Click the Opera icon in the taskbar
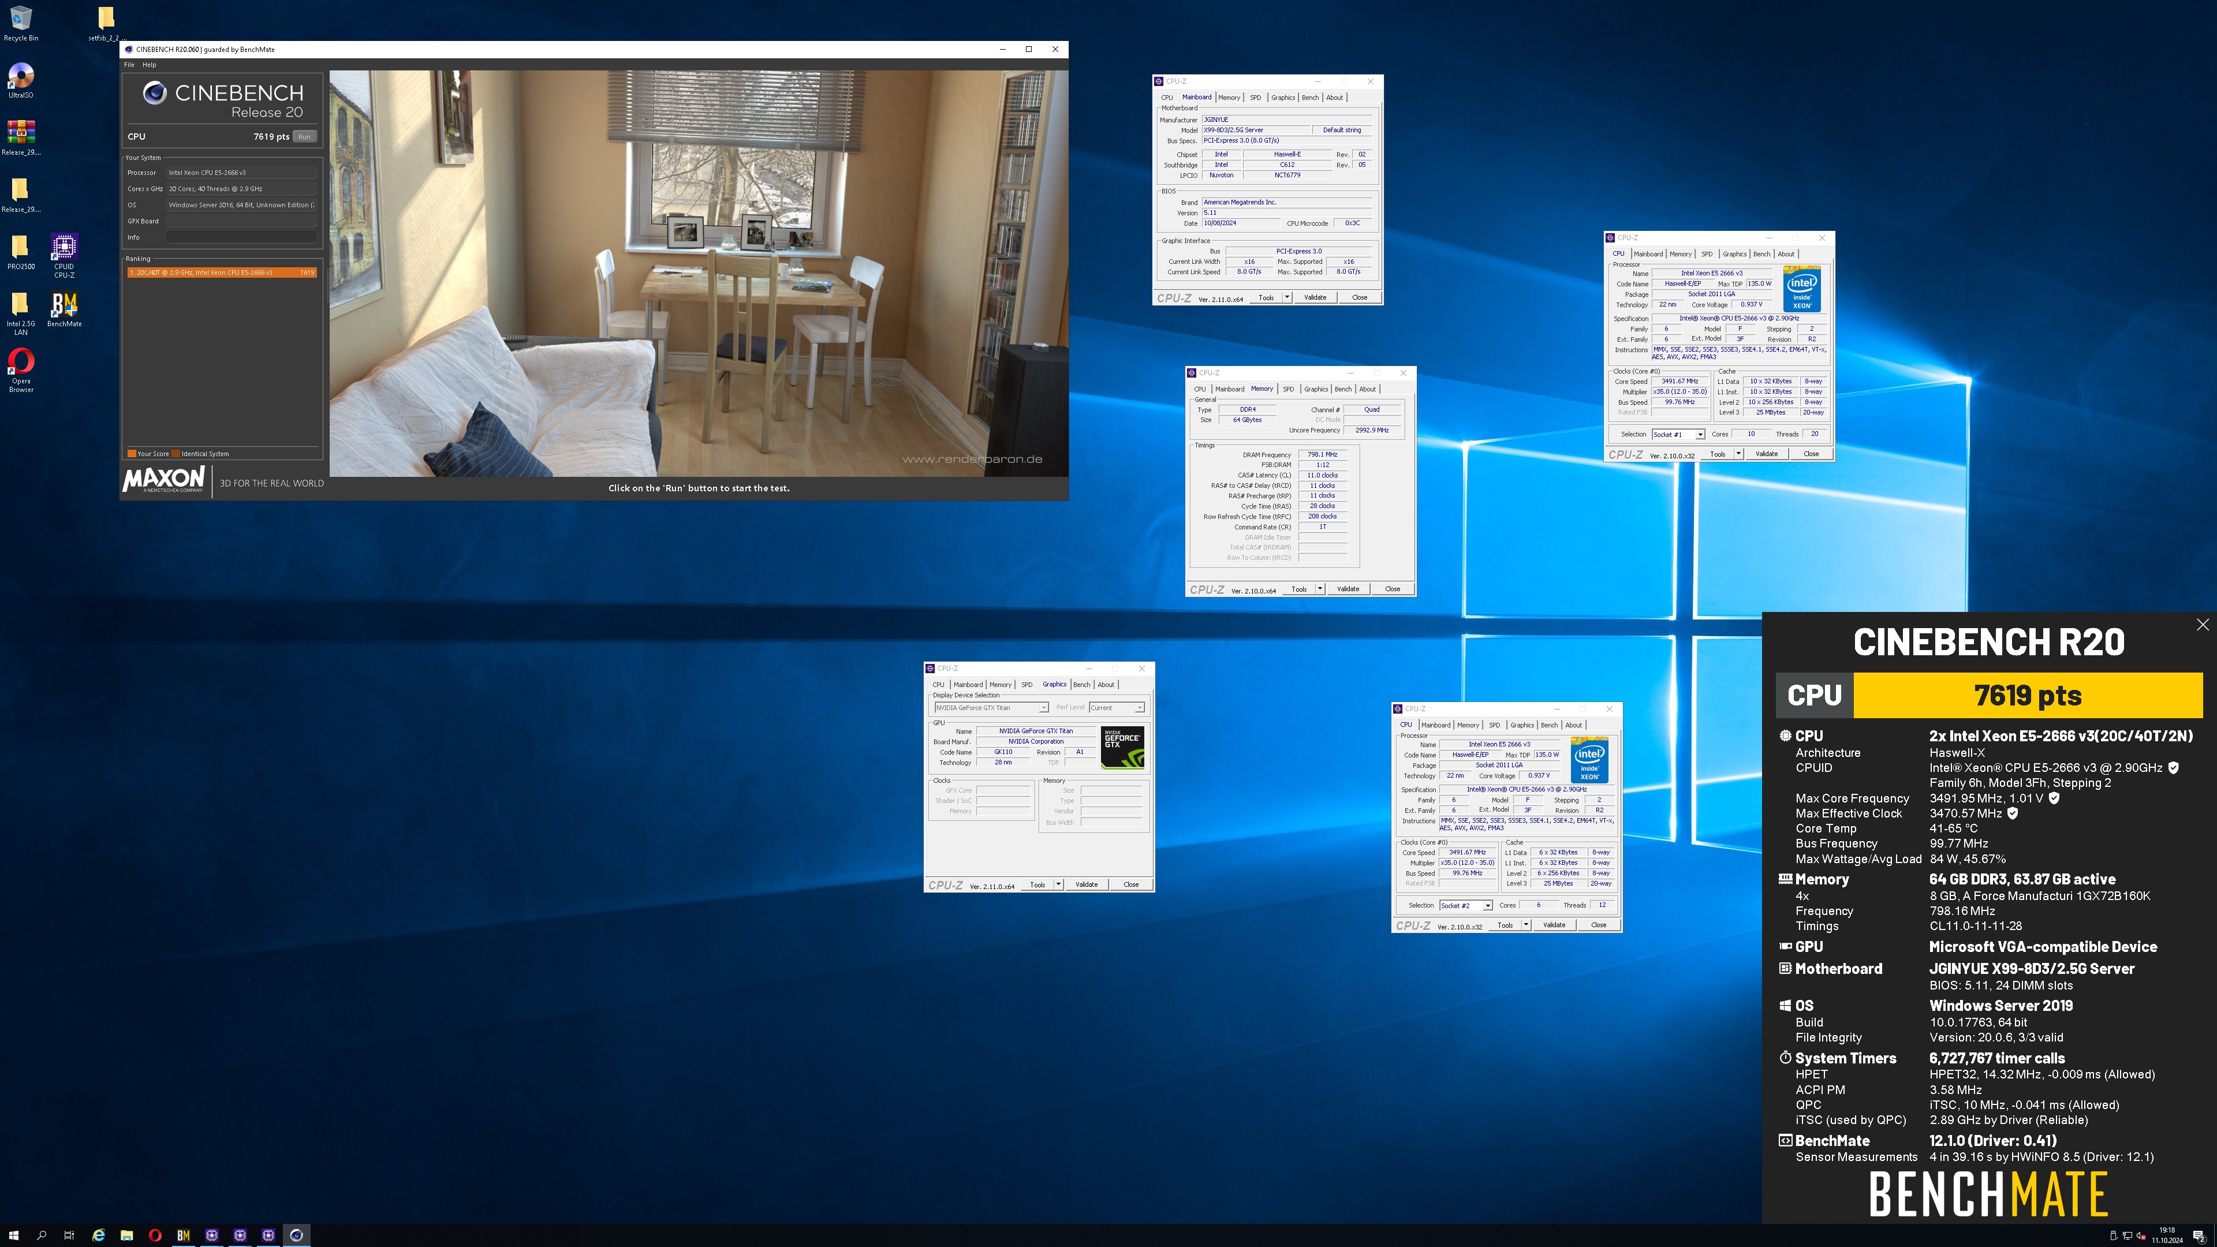This screenshot has width=2217, height=1247. pyautogui.click(x=155, y=1235)
